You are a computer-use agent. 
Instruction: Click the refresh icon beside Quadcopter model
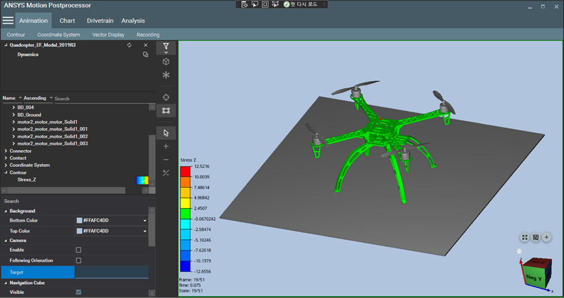(x=130, y=45)
